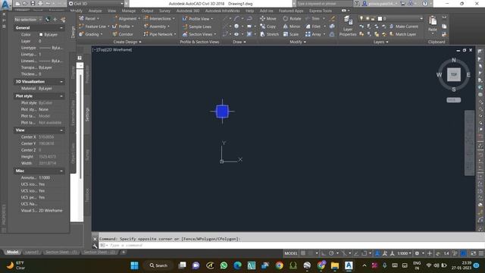Toggle MODEL space button in status bar
Viewport: 485px width, 273px height.
[x=291, y=253]
